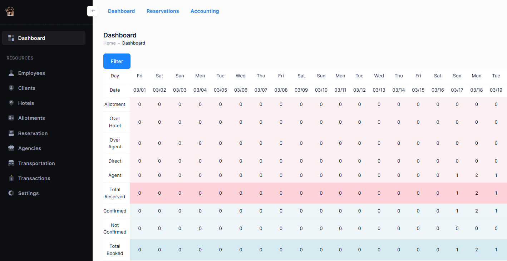Click the Allotments card icon
The height and width of the screenshot is (261, 507).
click(11, 118)
